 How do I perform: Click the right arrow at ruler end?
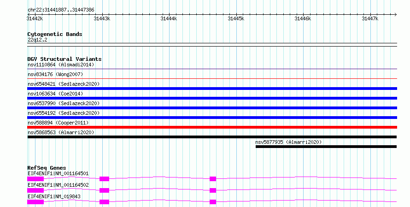coord(395,14)
